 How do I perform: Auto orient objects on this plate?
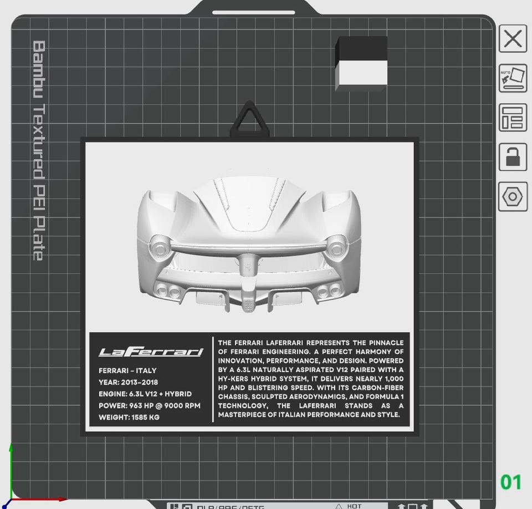pos(513,78)
